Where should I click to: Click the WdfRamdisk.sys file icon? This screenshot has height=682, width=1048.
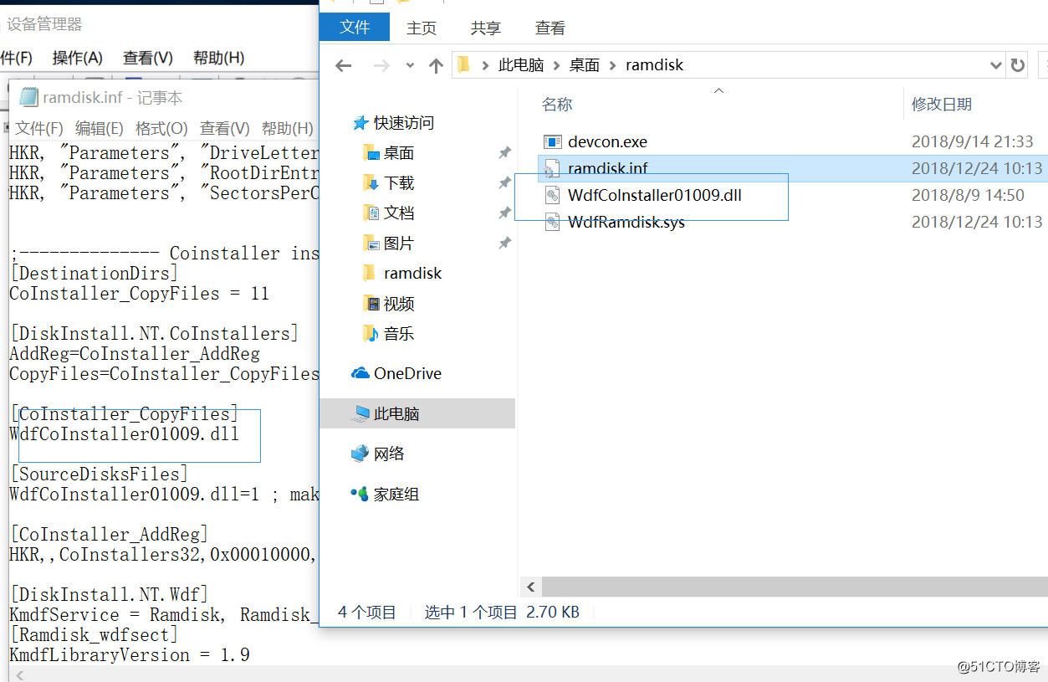coord(551,222)
